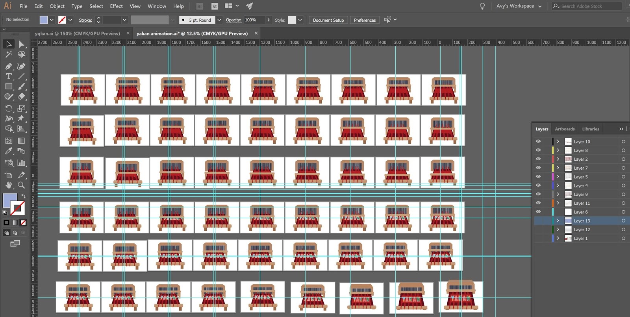Click the Style swatch in control bar

(292, 20)
